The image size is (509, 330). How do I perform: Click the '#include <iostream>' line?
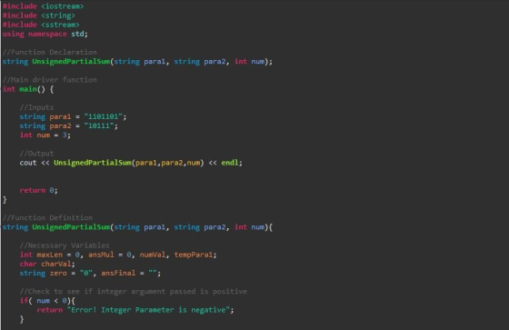point(43,6)
